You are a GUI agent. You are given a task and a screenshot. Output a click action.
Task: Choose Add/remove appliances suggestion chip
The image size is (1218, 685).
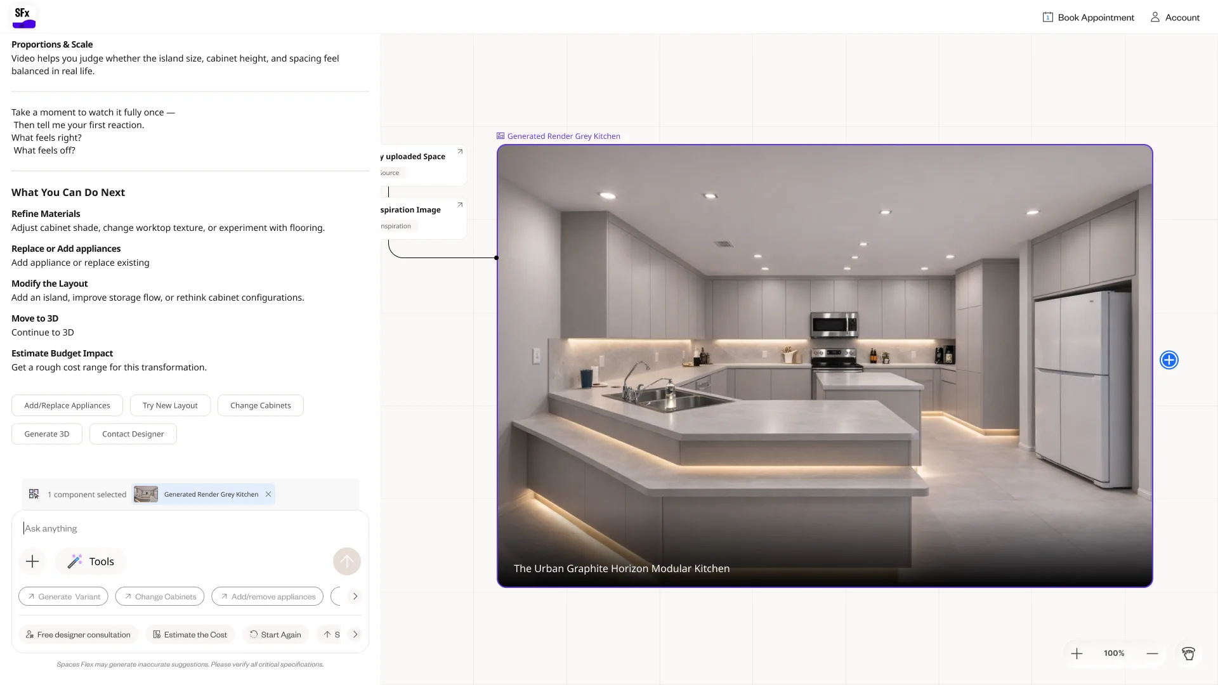coord(268,596)
